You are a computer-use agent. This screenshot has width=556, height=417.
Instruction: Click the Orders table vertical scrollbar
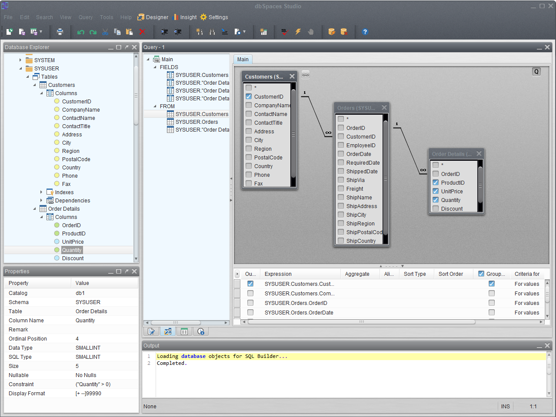385,178
